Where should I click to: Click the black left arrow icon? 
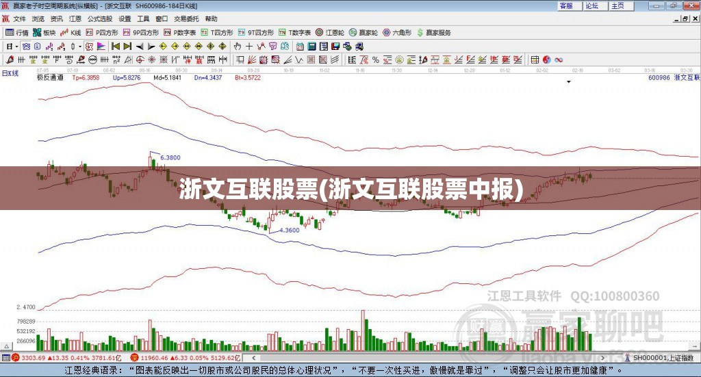pos(140,47)
